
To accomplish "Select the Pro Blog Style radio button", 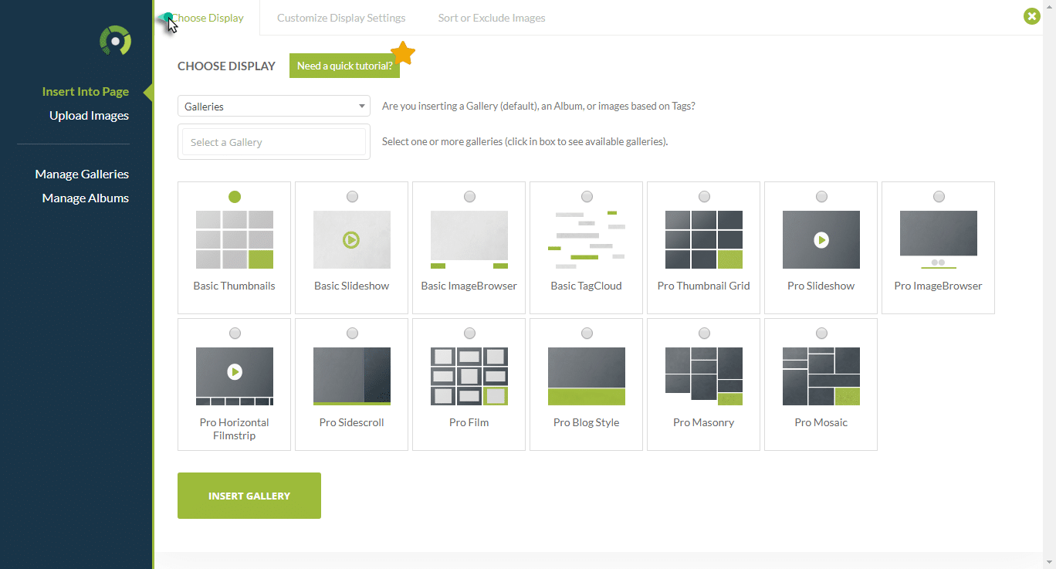I will tap(587, 334).
